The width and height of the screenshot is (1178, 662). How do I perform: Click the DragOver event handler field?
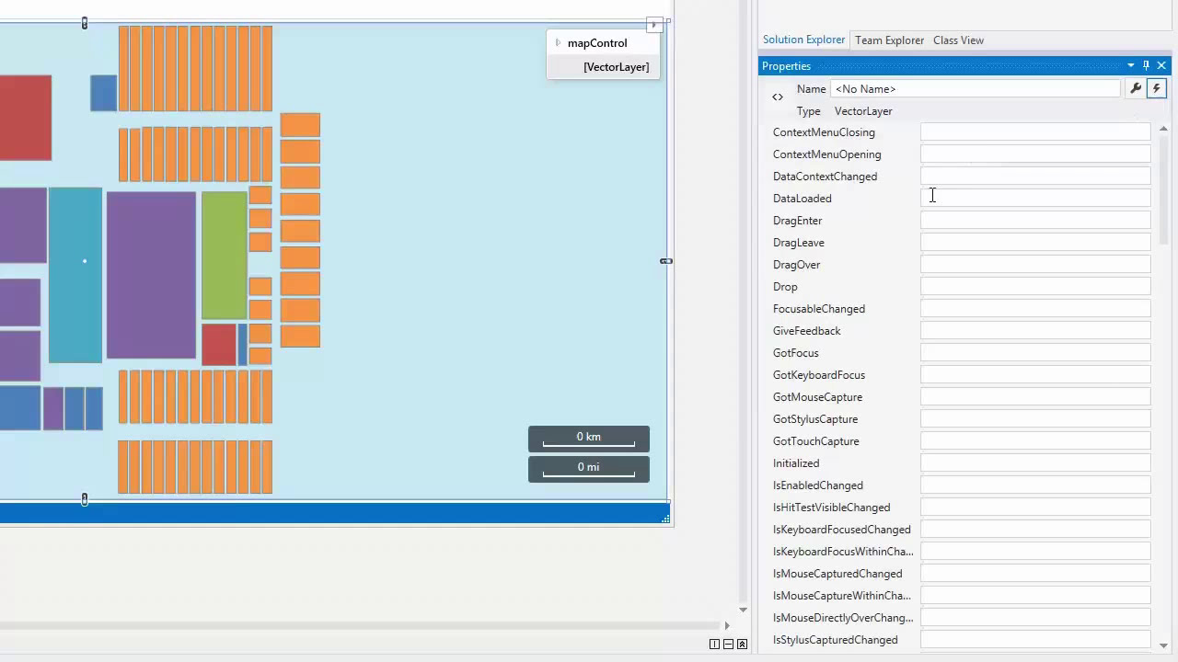tap(1035, 265)
